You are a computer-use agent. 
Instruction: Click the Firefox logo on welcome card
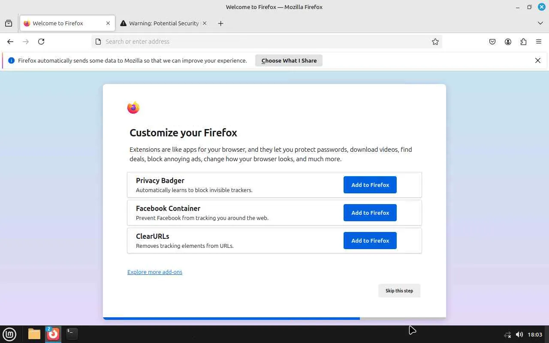pyautogui.click(x=133, y=108)
